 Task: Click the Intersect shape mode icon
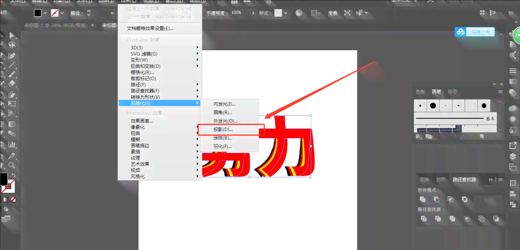451,199
